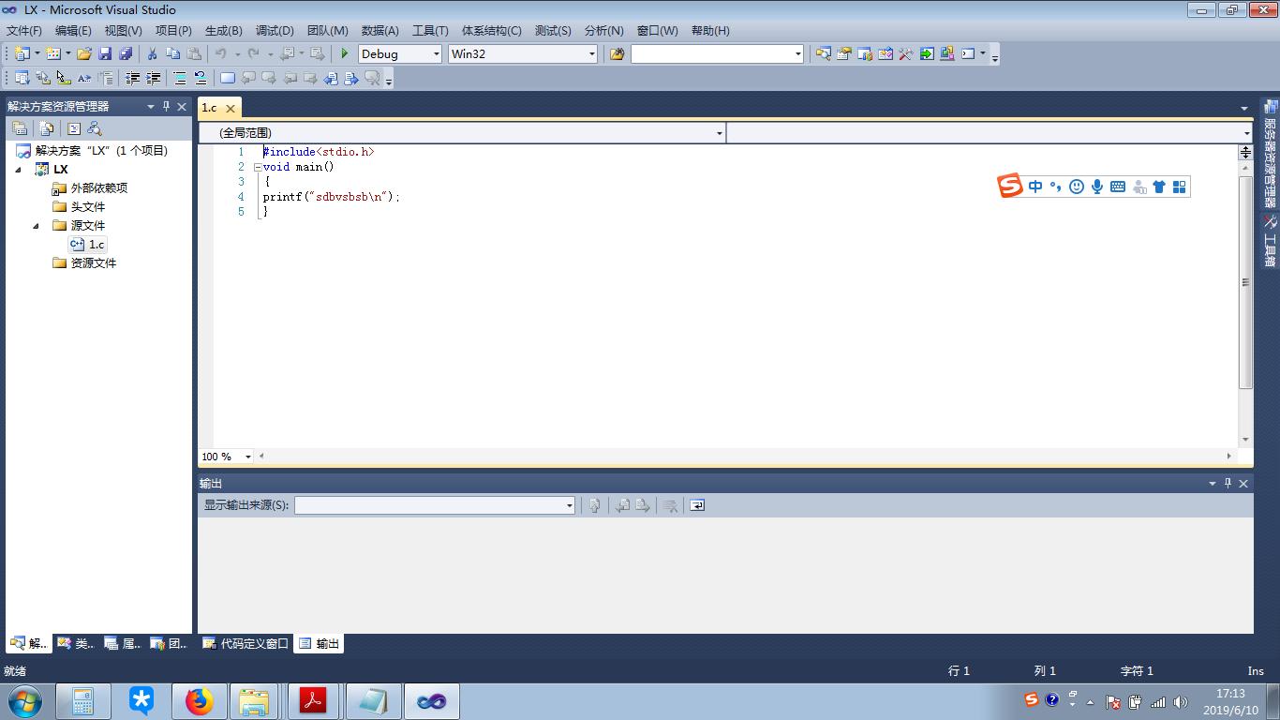
Task: Select the 1.c file in Solution Explorer
Action: tap(87, 245)
